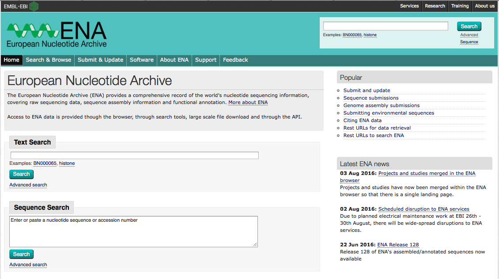
Task: Open the Services menu item
Action: [x=409, y=6]
